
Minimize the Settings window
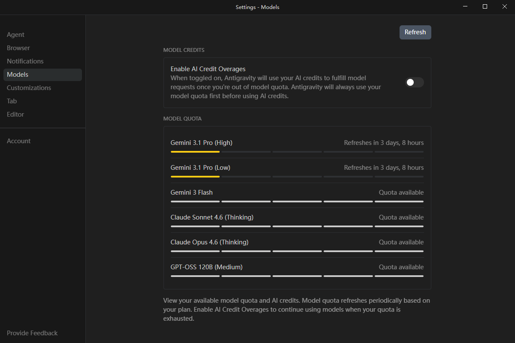coord(466,7)
